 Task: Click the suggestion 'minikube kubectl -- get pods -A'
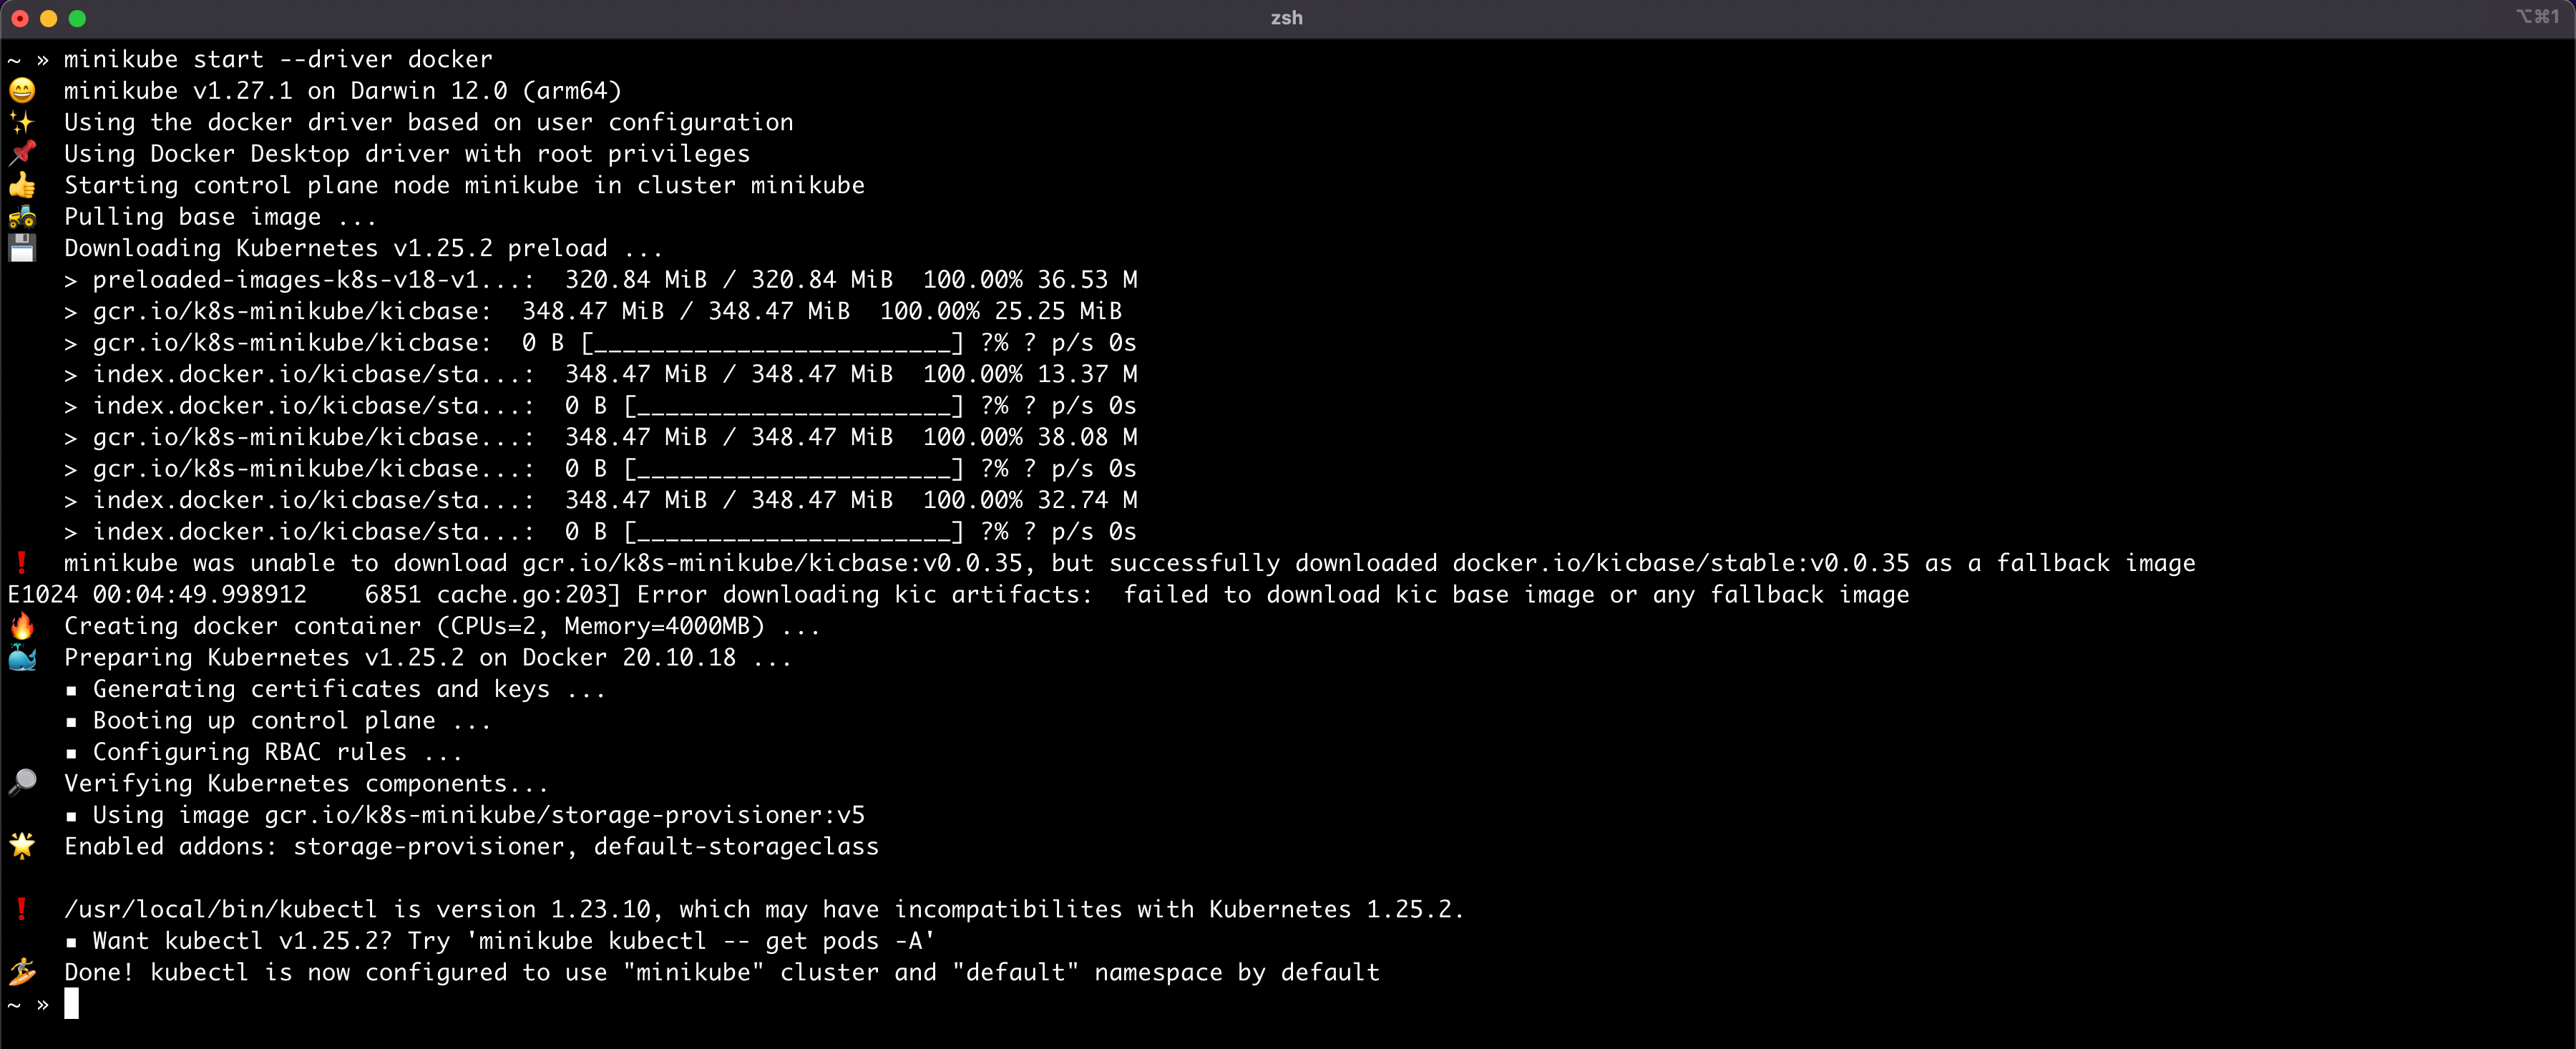tap(701, 941)
